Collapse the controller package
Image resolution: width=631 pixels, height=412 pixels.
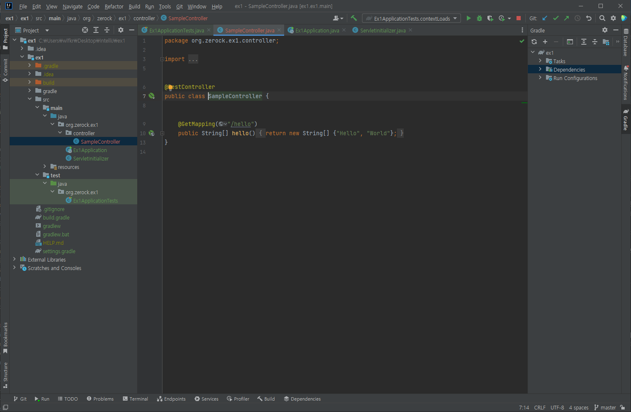tap(60, 133)
